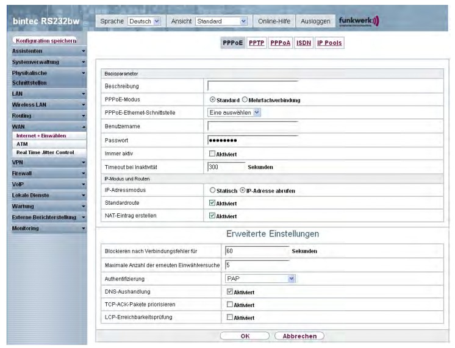This screenshot has height=348, width=455.
Task: Open the Sprache Deutsch dropdown
Action: pos(144,21)
